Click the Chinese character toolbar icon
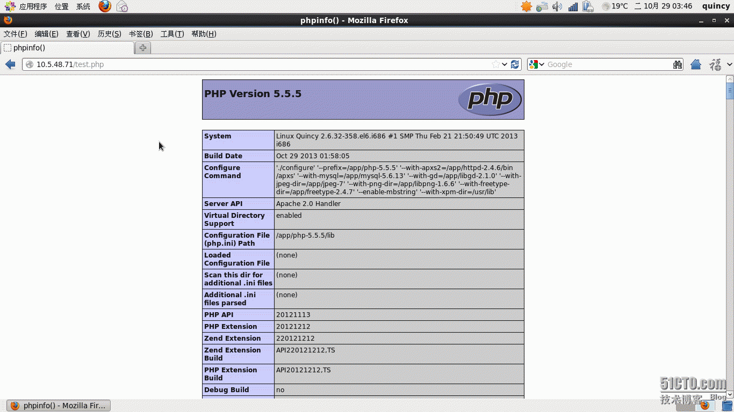Screen dimensions: 734x412 pos(715,64)
